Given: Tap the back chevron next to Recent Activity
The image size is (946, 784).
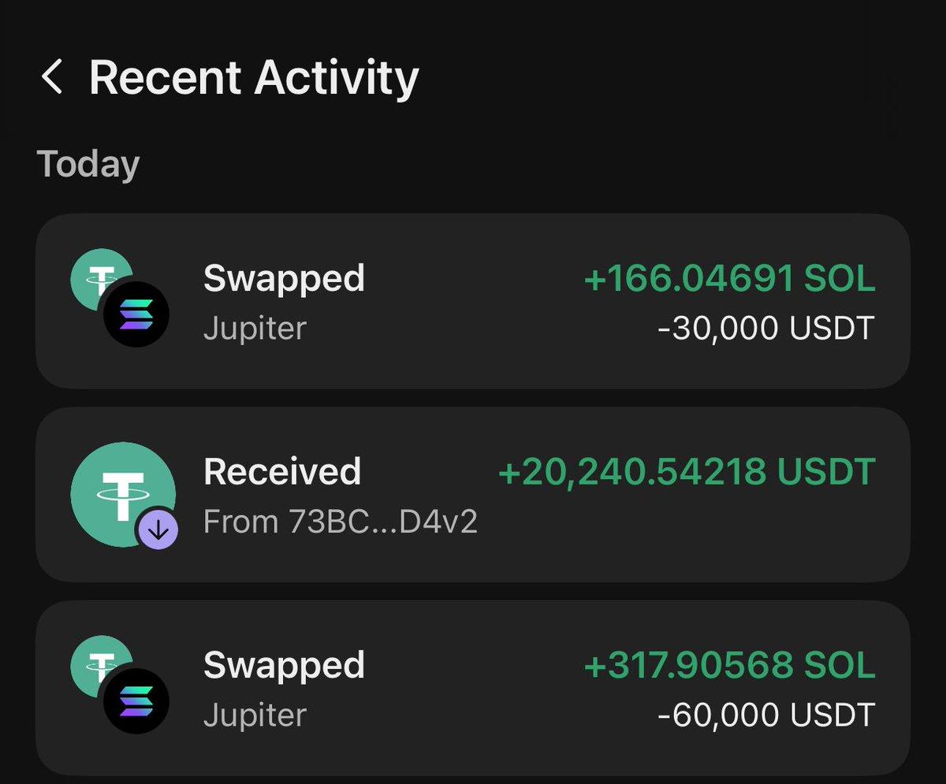Looking at the screenshot, I should click(54, 76).
